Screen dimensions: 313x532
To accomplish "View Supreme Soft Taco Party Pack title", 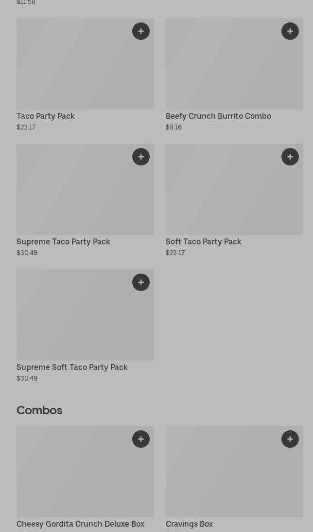I will (x=72, y=367).
